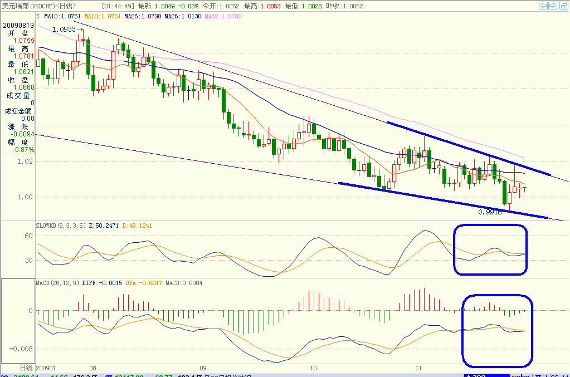
Task: Click the 成交量 volume label
Action: [18, 96]
